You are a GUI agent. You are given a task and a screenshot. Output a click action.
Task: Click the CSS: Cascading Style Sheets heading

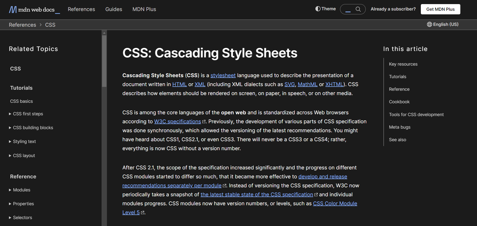pyautogui.click(x=210, y=53)
